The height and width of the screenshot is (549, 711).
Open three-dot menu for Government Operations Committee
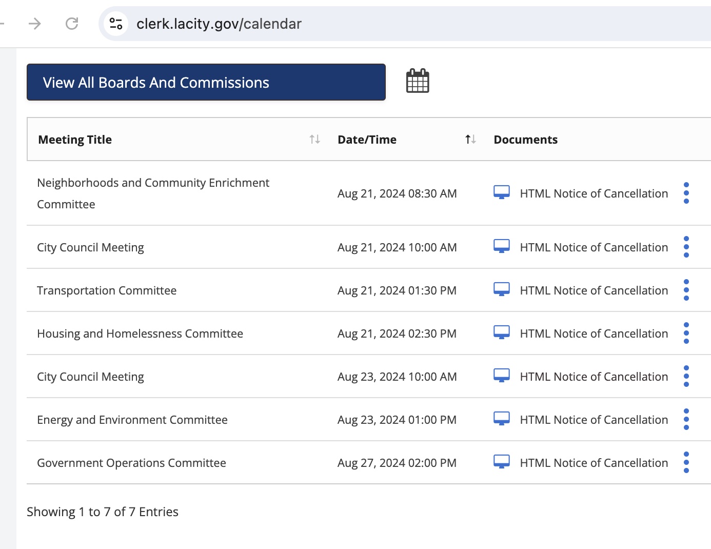(686, 463)
